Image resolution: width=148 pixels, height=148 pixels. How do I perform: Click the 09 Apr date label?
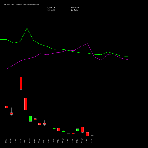pos(34,141)
